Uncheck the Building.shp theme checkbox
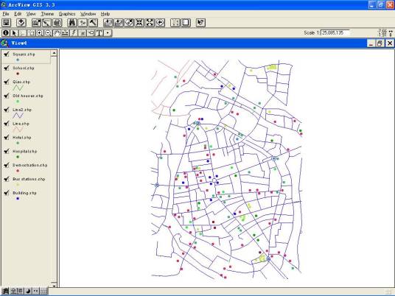Viewport: 395px width, 296px height. 7,193
